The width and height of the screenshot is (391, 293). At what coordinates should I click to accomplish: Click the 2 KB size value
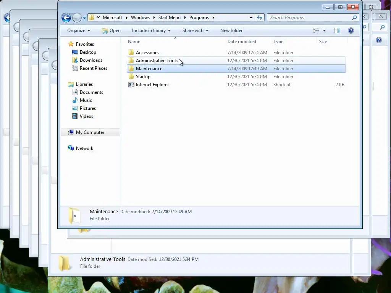click(339, 84)
